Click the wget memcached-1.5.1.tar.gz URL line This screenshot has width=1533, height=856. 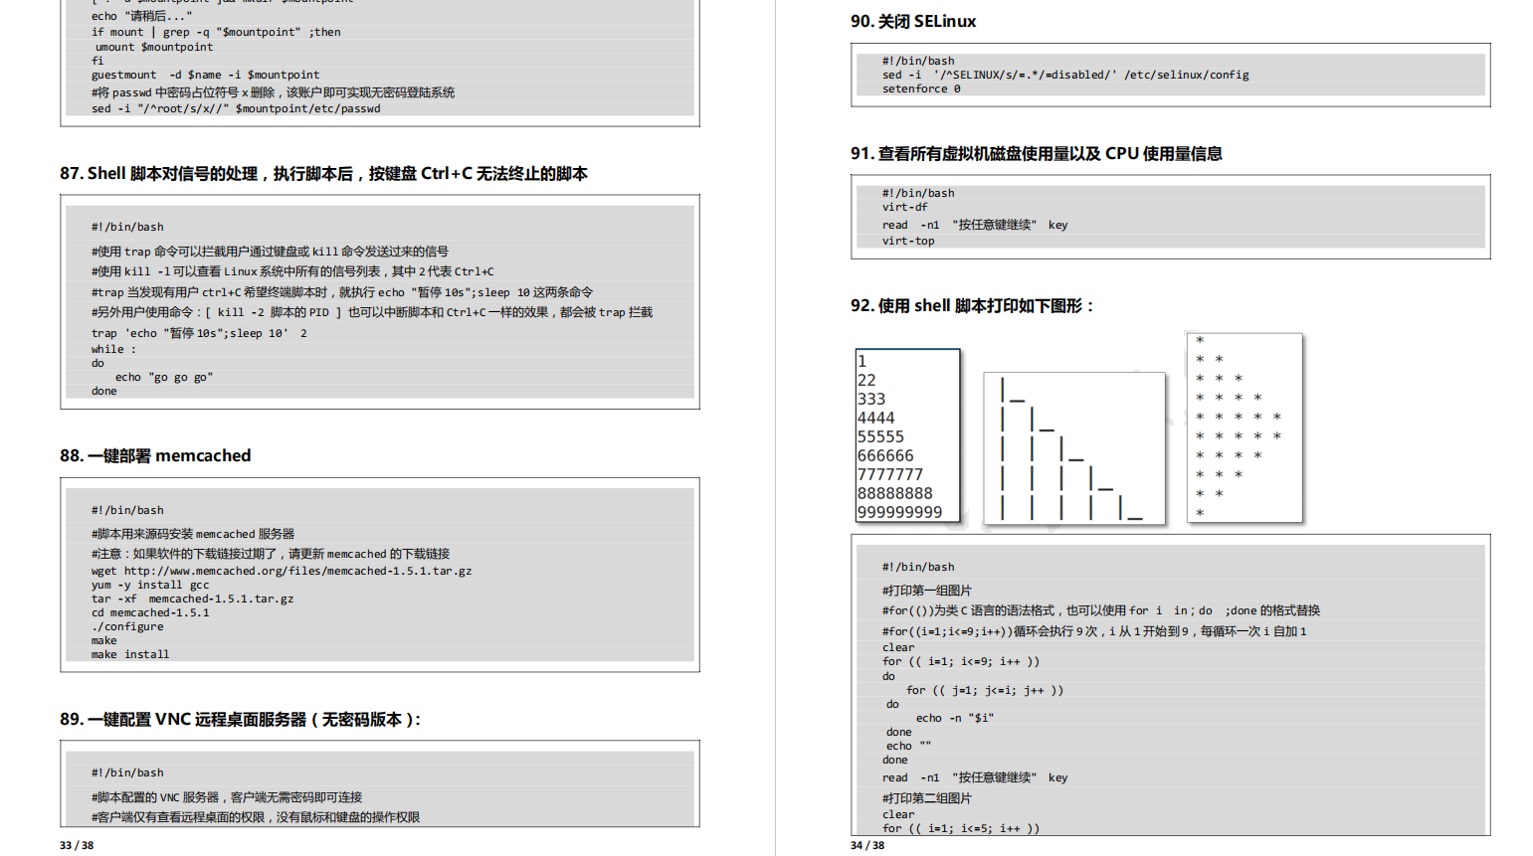tap(282, 571)
